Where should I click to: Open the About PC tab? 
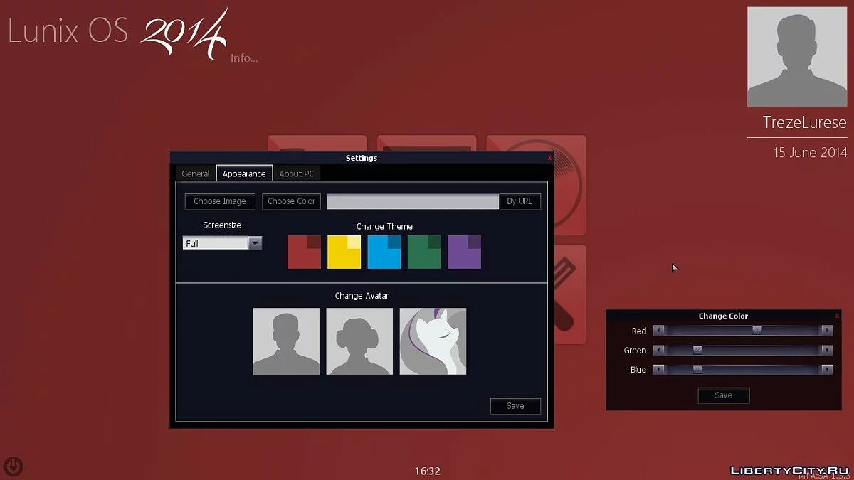[x=296, y=174]
